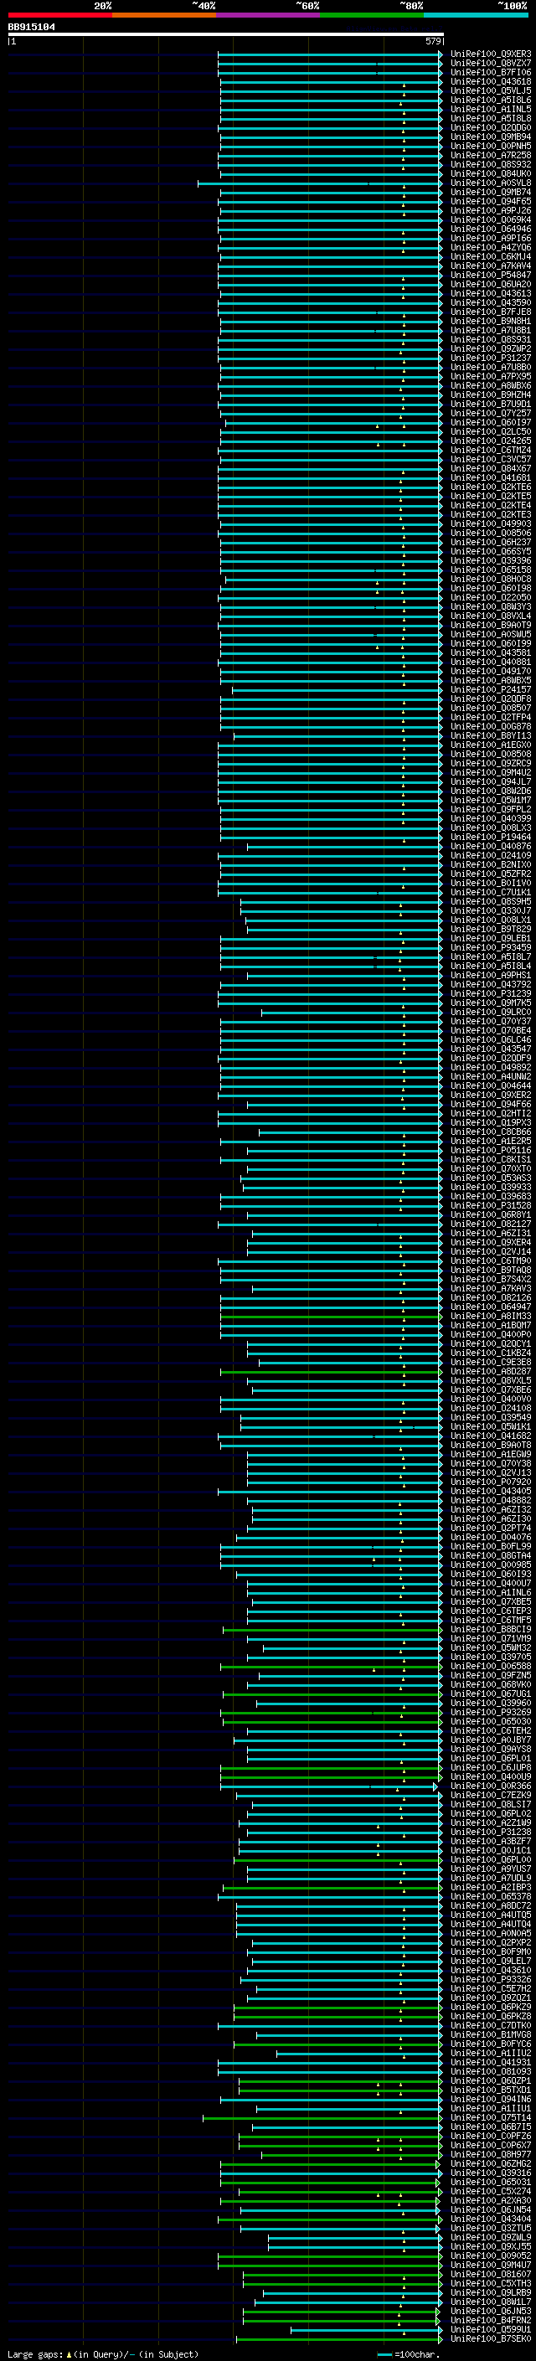Open hit UniRef100_B5TXD1
Image resolution: width=536 pixels, height=2361 pixels.
[x=490, y=2090]
